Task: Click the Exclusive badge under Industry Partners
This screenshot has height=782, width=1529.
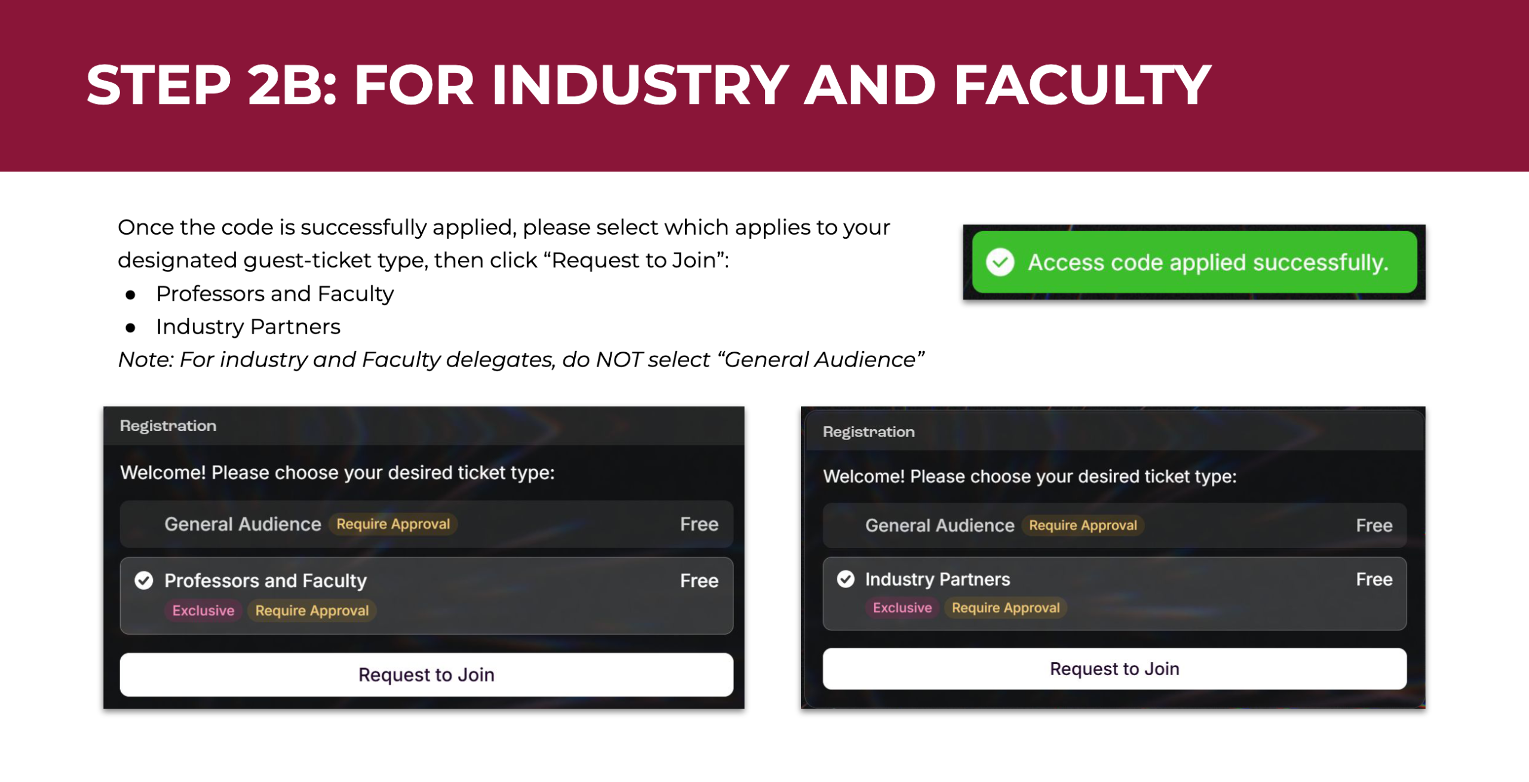Action: coord(902,608)
